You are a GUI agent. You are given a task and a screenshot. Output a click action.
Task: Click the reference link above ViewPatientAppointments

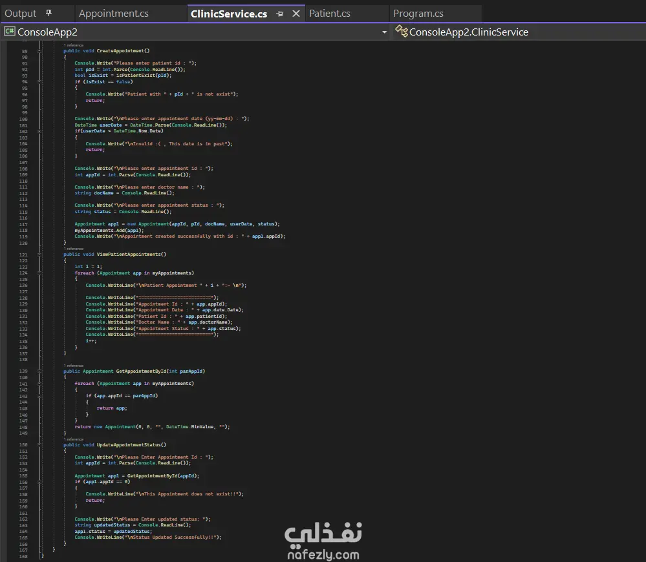(74, 249)
